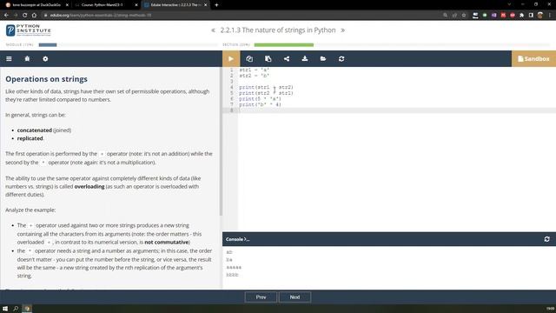Download the code with the download icon
The image size is (556, 313).
click(305, 59)
